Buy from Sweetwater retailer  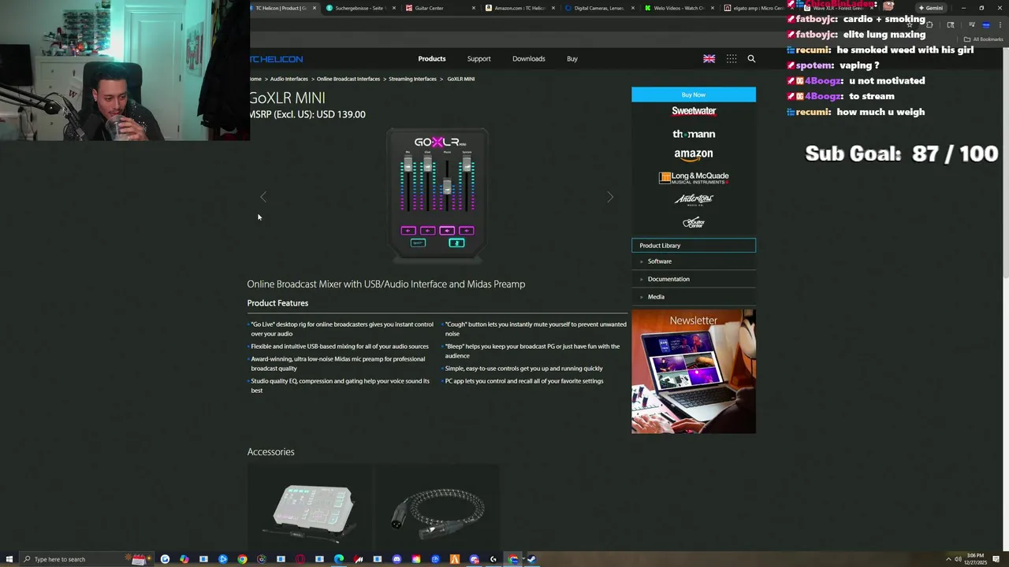[x=694, y=111]
